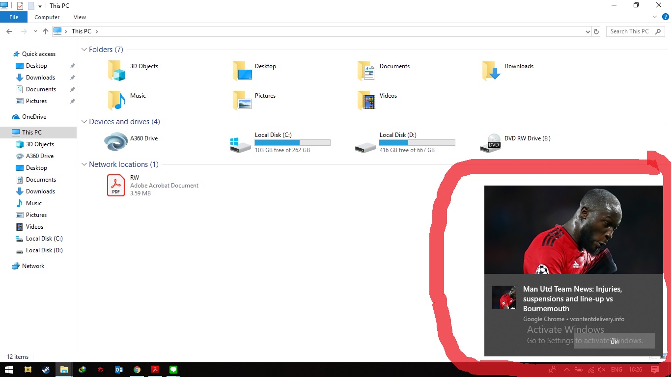Open the Customize Quick Access Toolbar dropdown
This screenshot has width=671, height=377.
(x=40, y=6)
